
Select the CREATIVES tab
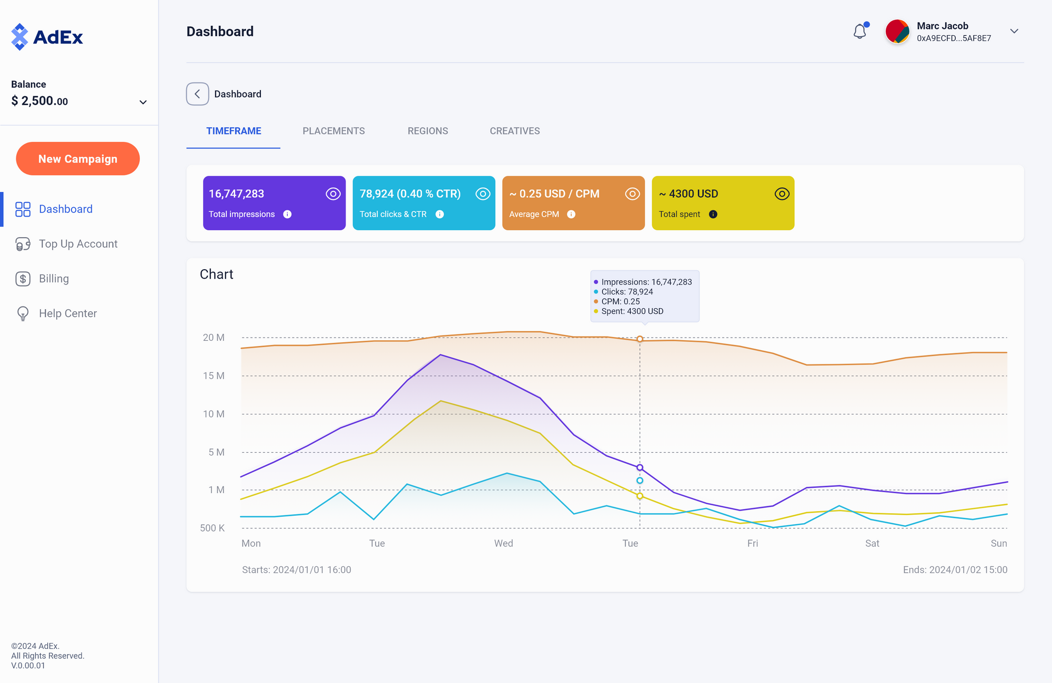(x=514, y=130)
